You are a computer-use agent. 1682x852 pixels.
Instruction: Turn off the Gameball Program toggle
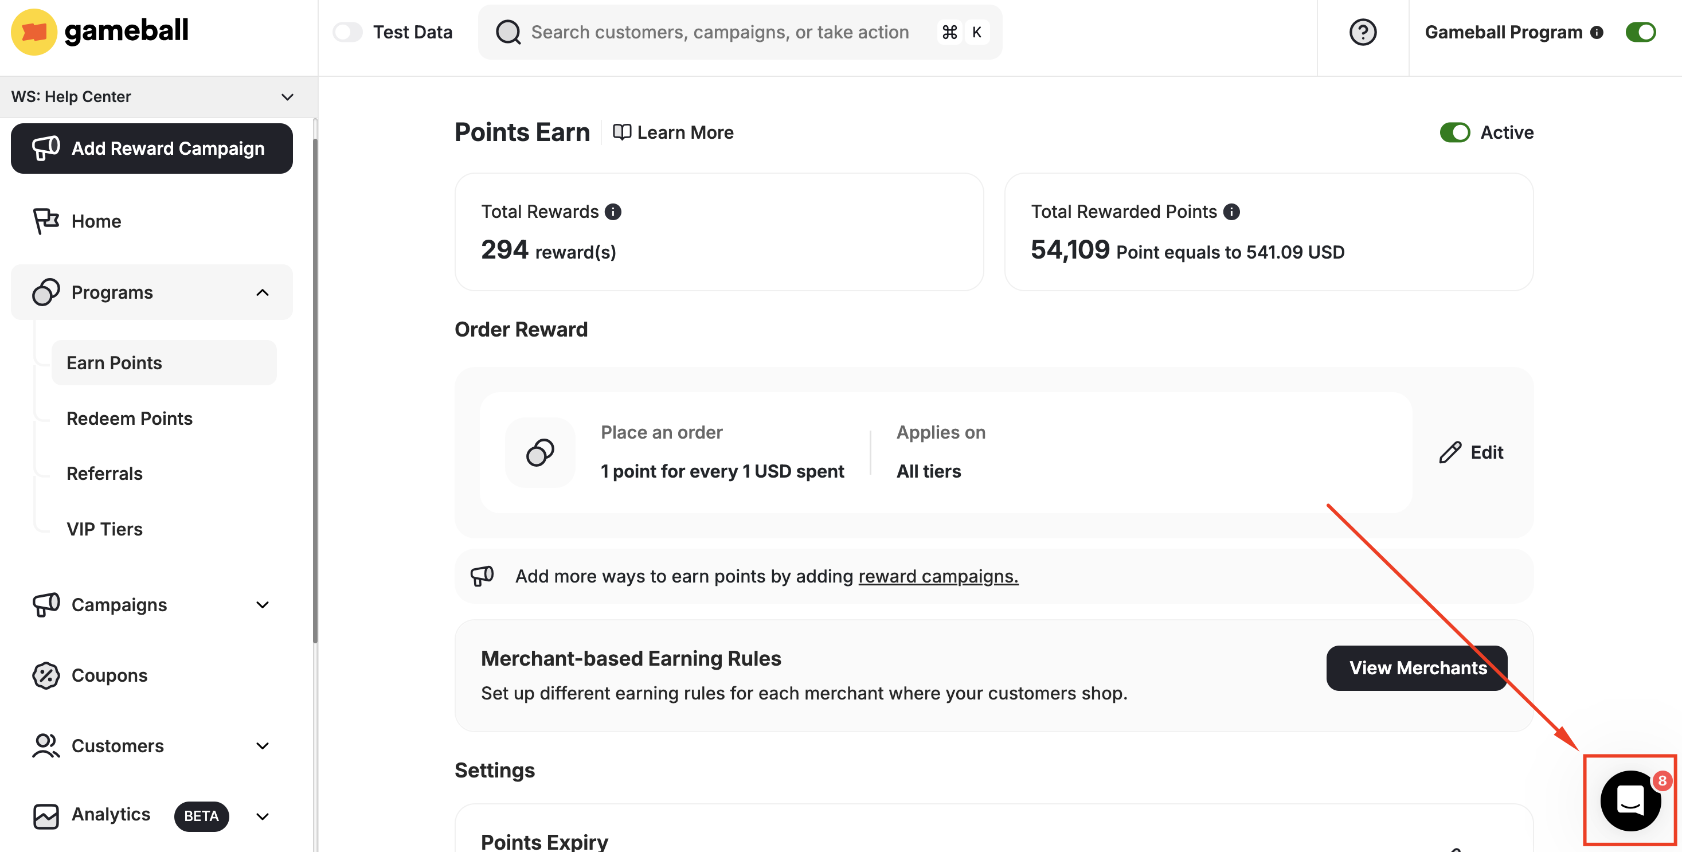[x=1640, y=32]
